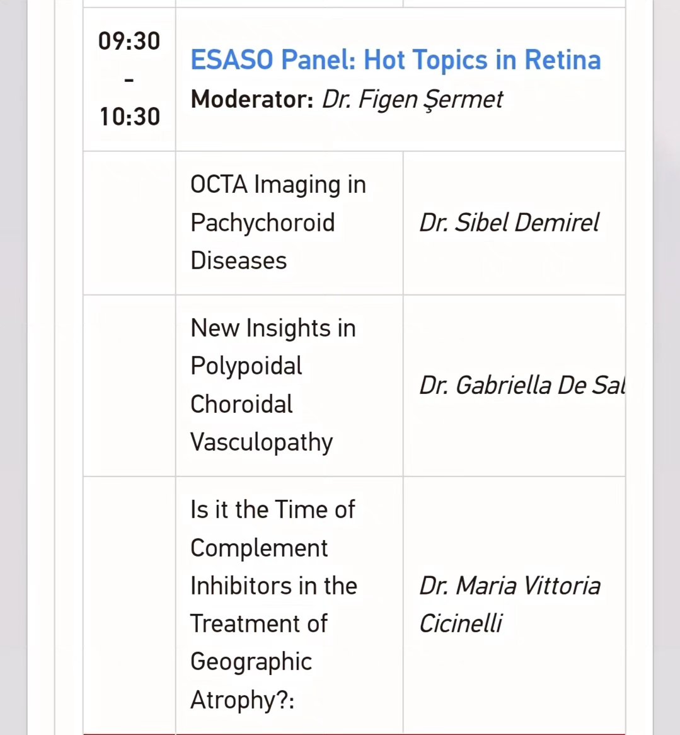Viewport: 680px width, 735px height.
Task: Click the word Geographic
Action: coord(251,663)
